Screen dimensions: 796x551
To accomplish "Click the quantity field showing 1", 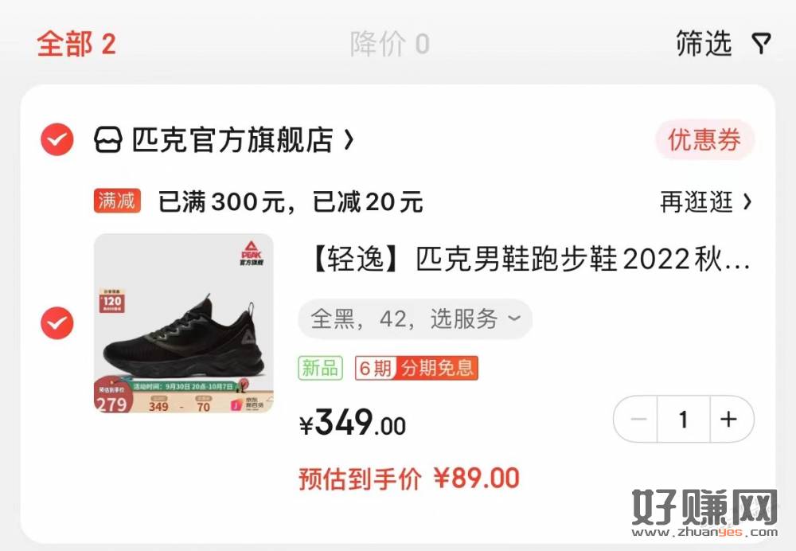I will 683,419.
